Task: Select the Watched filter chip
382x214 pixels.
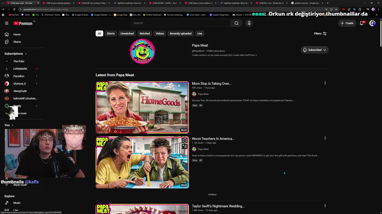Action: pyautogui.click(x=145, y=34)
